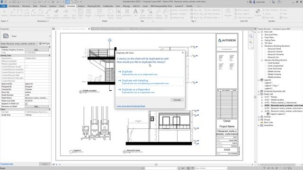Switch to the Architecture ribbon tab
303x170 pixels.
(x=14, y=6)
